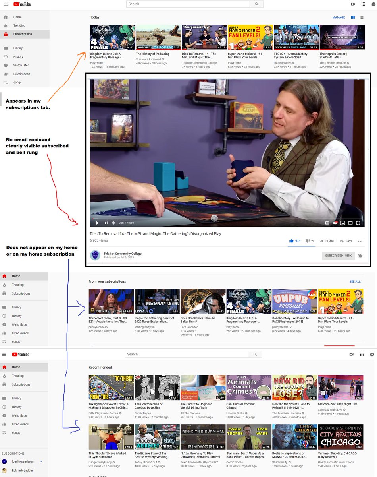Switch to grid view next to MANAGE
377x477 pixels.
pyautogui.click(x=352, y=17)
